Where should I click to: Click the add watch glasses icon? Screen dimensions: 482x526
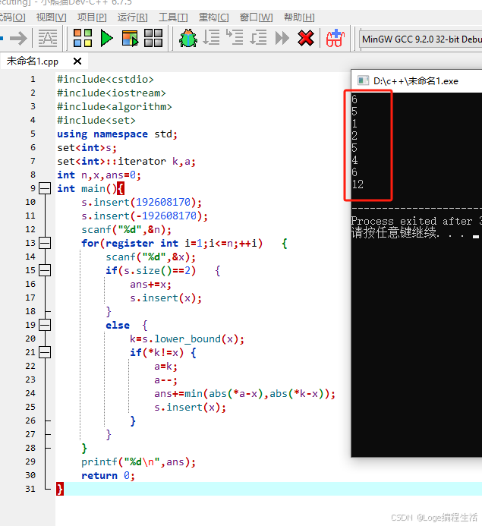pyautogui.click(x=336, y=38)
